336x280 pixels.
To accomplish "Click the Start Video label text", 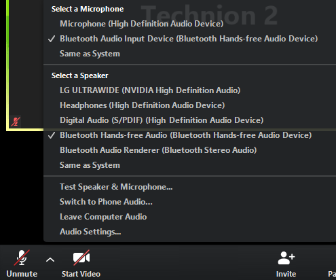I will 81,274.
